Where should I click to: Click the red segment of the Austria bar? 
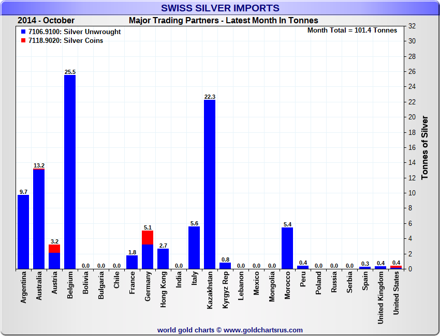pos(54,249)
